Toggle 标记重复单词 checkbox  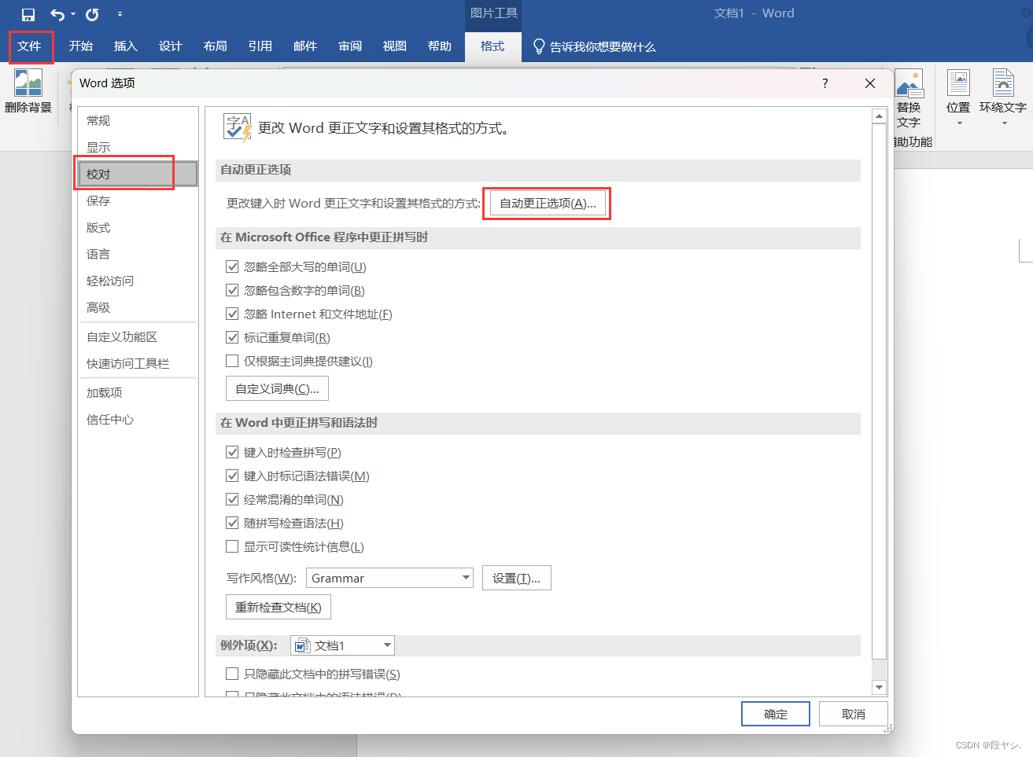coord(232,338)
